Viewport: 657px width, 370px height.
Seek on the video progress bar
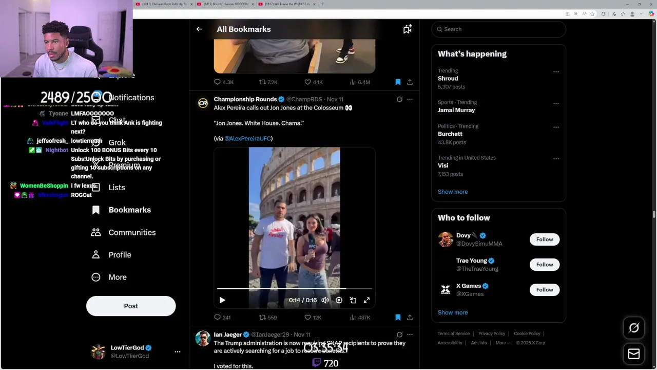point(294,289)
